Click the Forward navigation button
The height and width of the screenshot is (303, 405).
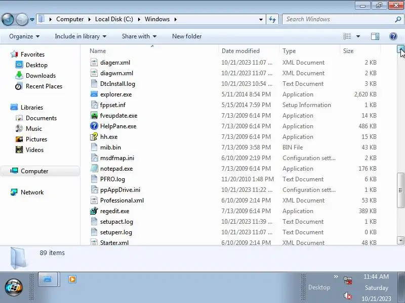click(x=22, y=19)
